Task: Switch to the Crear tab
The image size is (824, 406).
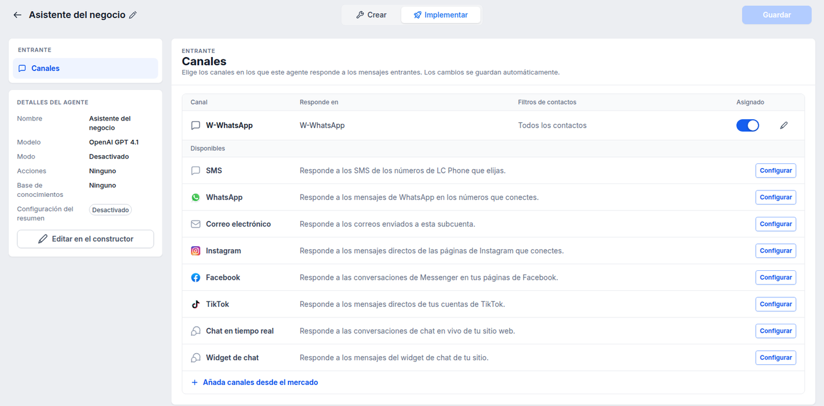Action: [x=371, y=15]
